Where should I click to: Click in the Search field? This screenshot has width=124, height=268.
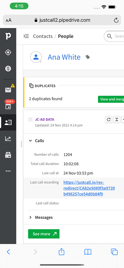[x=114, y=36]
